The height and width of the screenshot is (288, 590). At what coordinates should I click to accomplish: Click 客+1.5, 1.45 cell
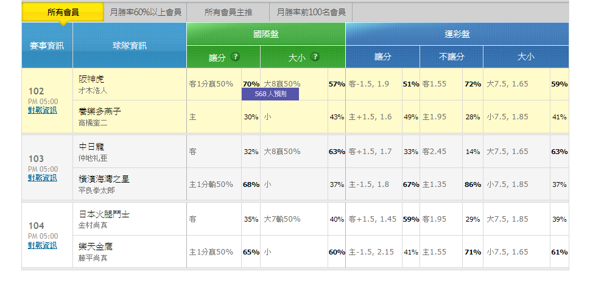(x=373, y=219)
